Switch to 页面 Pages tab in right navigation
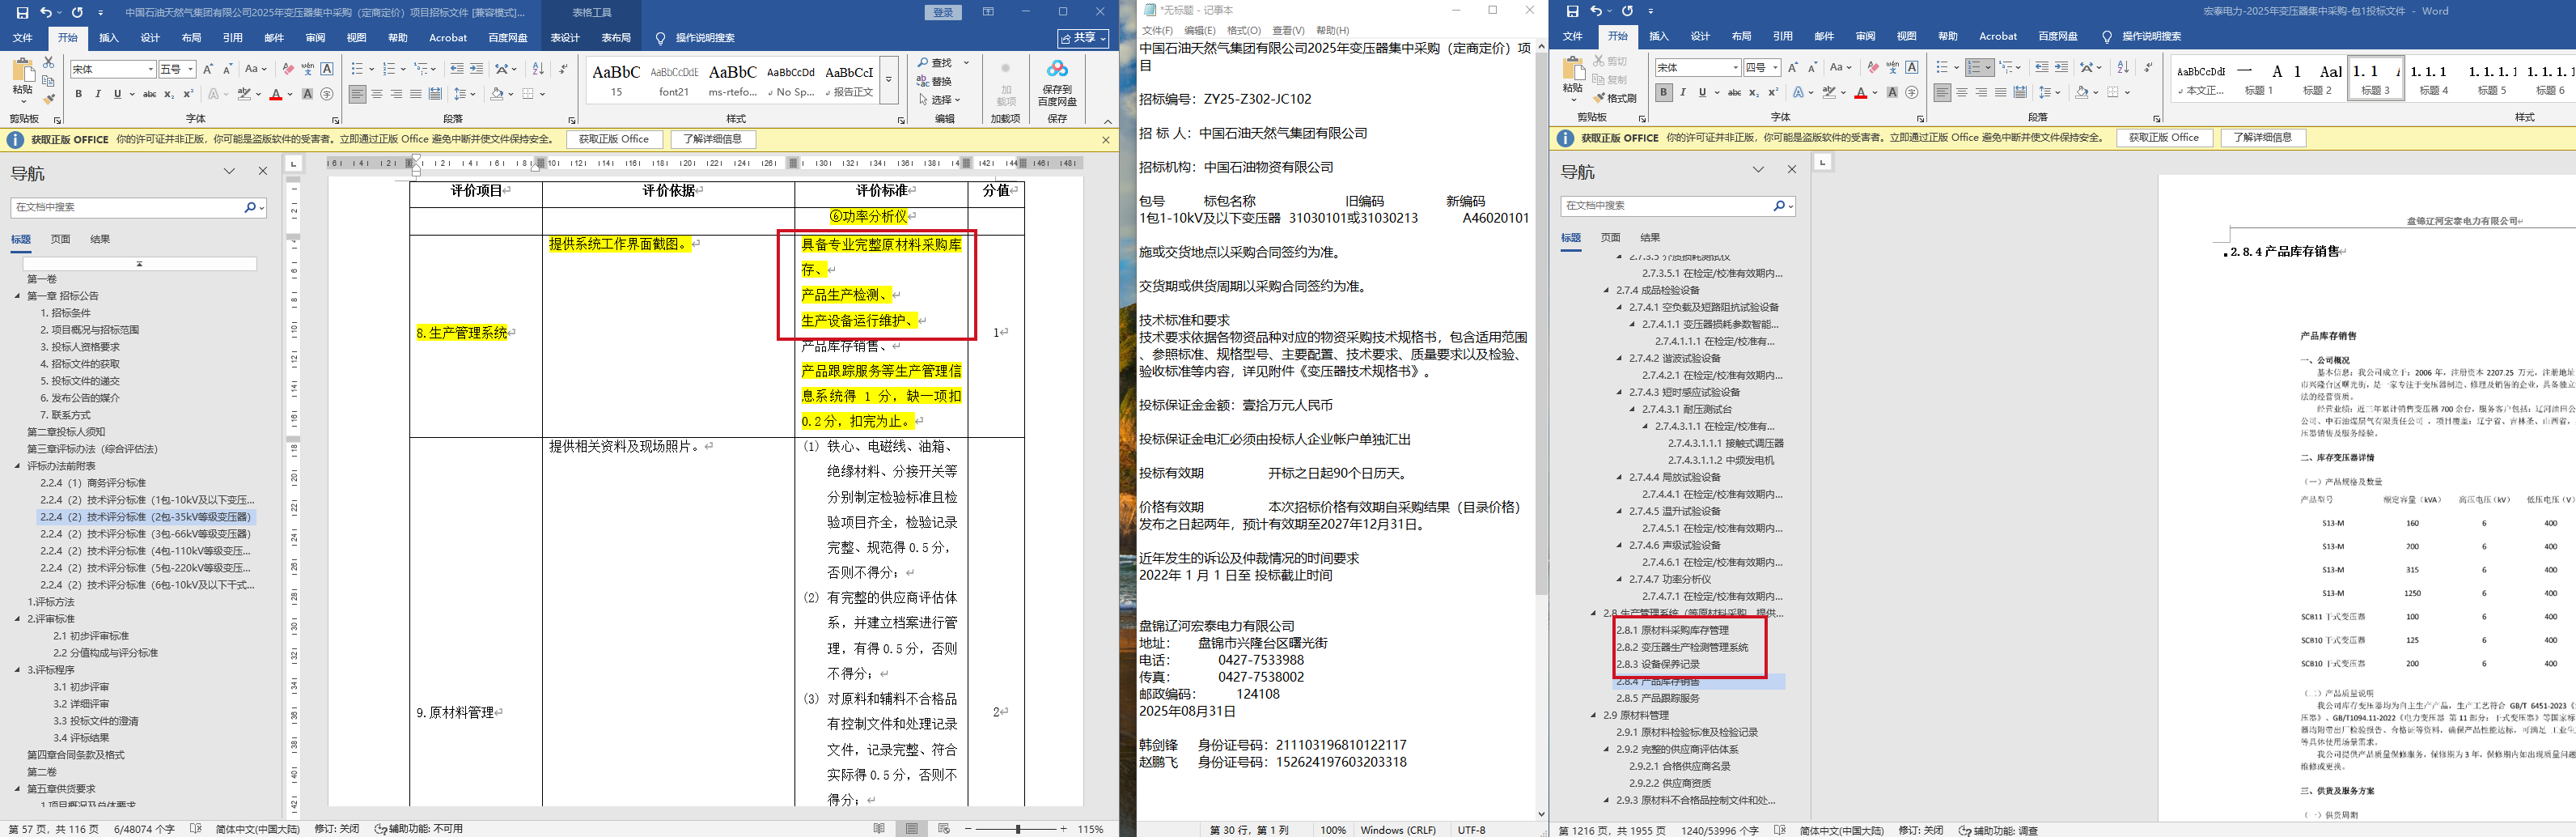This screenshot has height=837, width=2576. tap(1610, 238)
